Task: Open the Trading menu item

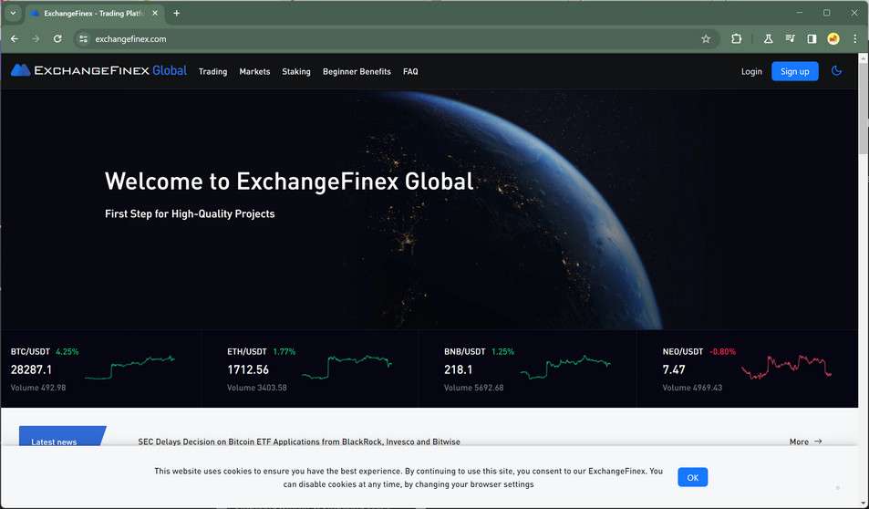Action: (212, 71)
